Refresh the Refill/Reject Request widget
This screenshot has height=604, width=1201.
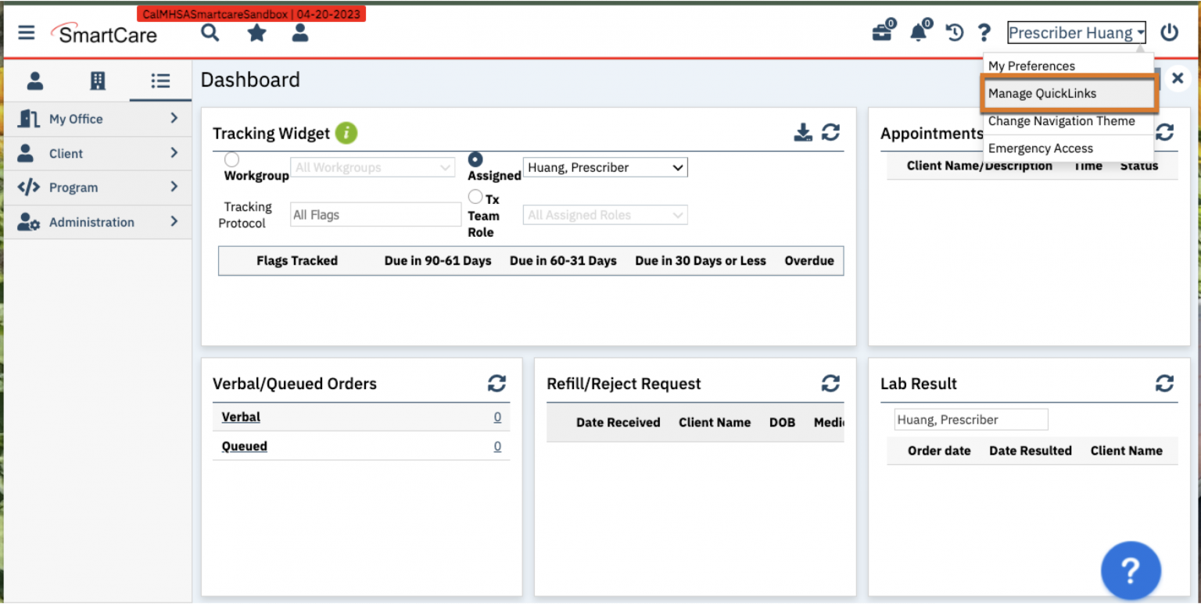tap(830, 384)
